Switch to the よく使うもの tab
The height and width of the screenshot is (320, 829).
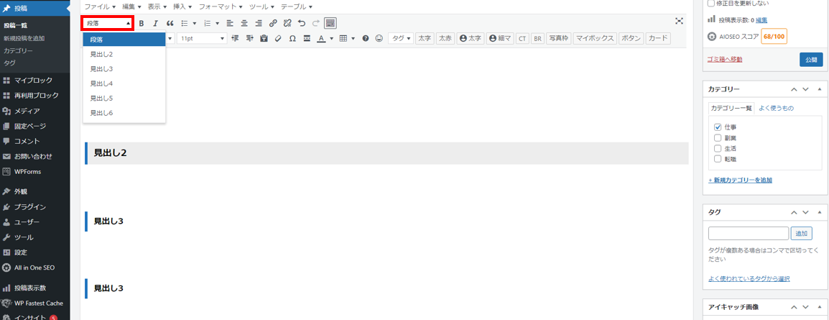776,108
